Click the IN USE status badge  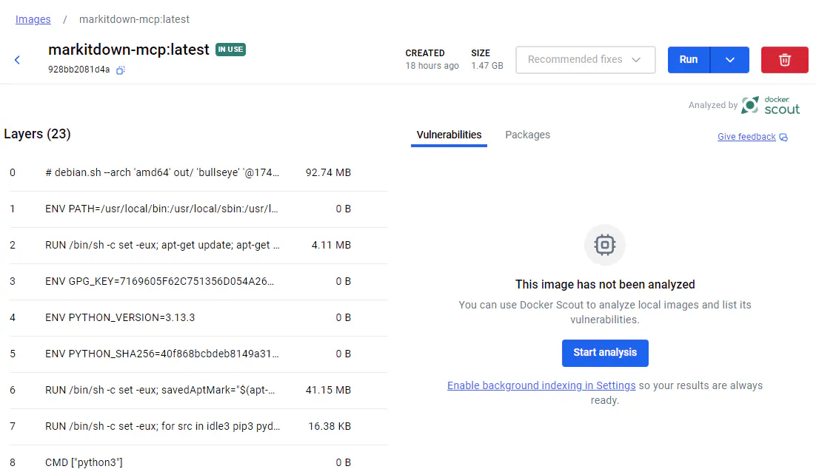pos(230,50)
